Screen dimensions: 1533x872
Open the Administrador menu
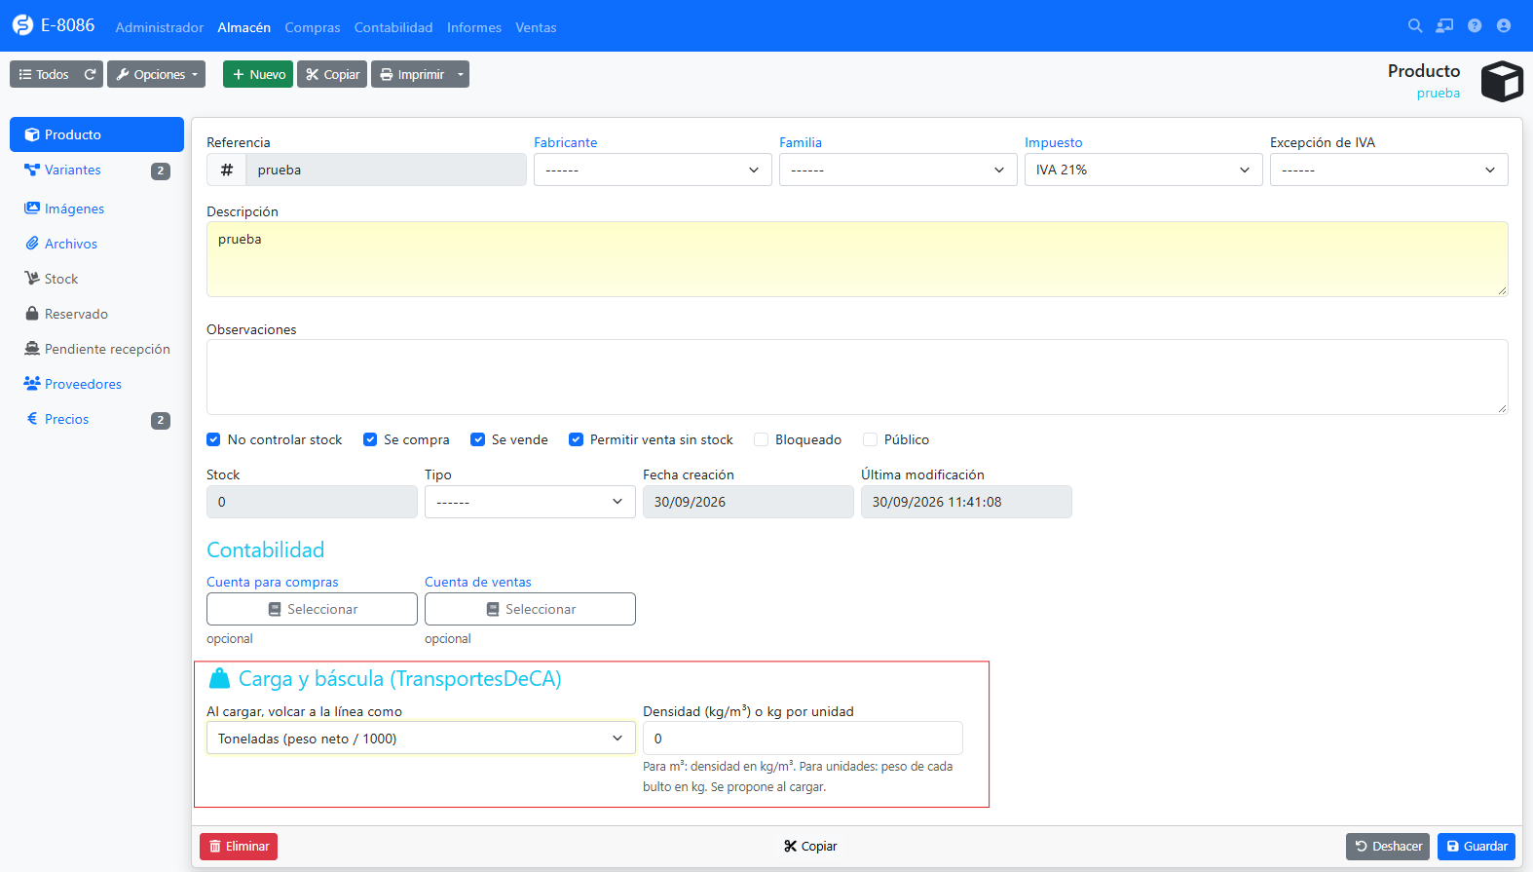point(160,27)
